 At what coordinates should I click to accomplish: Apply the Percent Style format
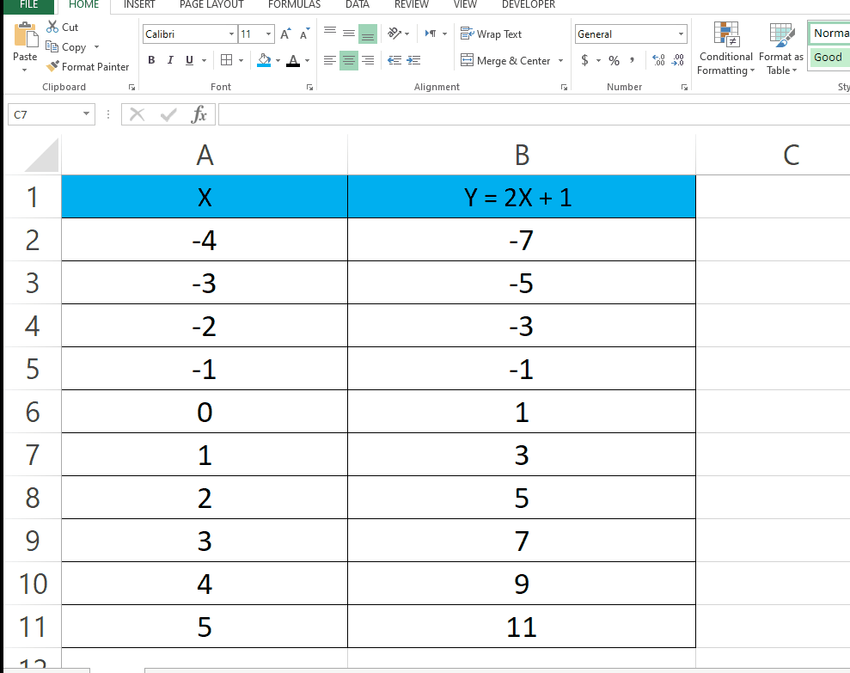click(x=614, y=61)
